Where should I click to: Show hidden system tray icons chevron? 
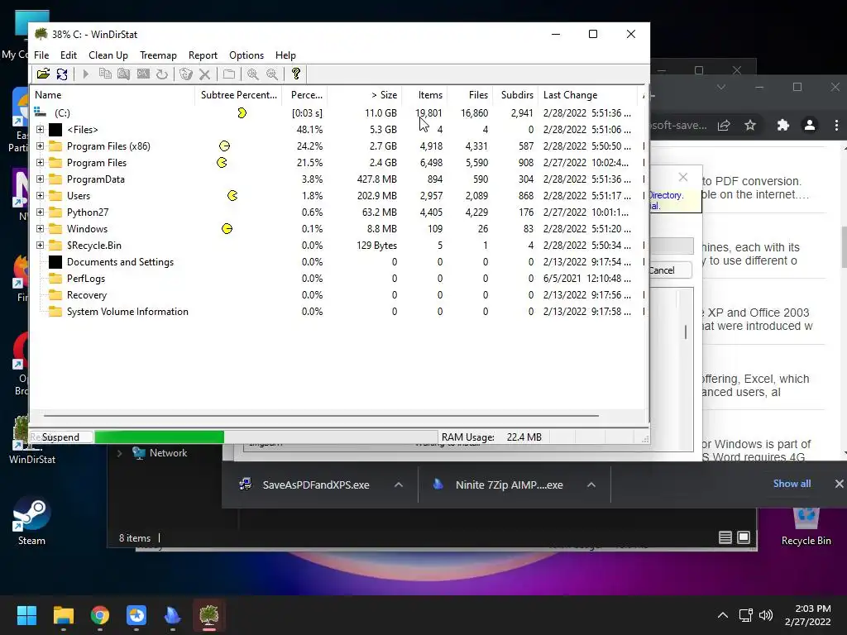click(x=723, y=615)
